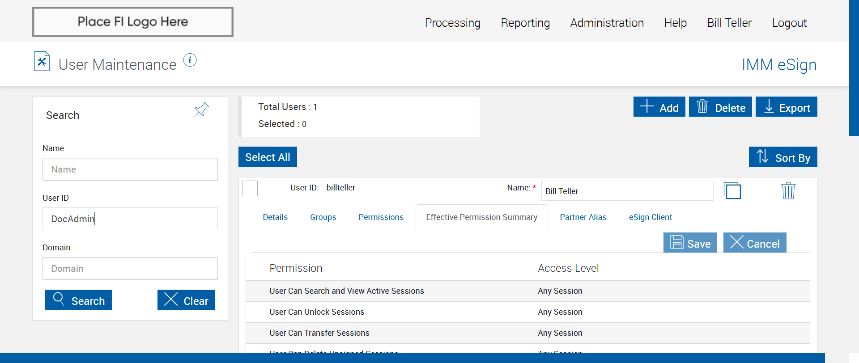This screenshot has width=859, height=363.
Task: Open the Administration menu
Action: [x=607, y=23]
